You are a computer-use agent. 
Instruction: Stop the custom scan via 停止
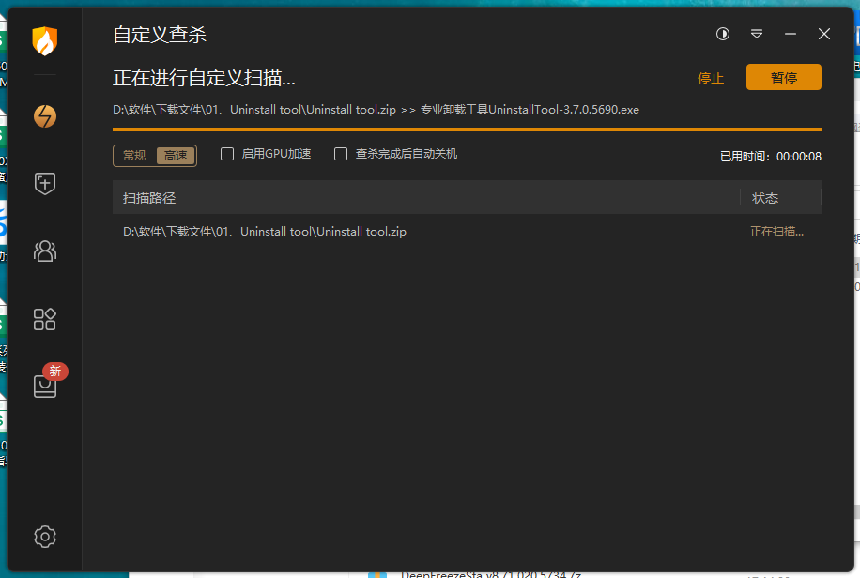(x=711, y=78)
